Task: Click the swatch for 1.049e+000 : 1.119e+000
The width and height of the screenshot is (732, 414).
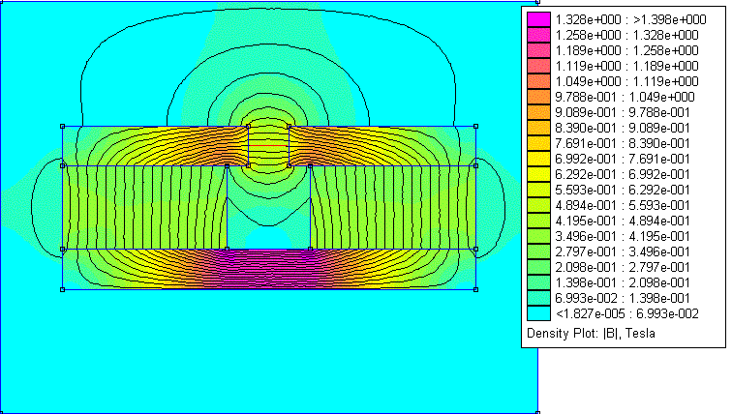Action: pos(538,81)
